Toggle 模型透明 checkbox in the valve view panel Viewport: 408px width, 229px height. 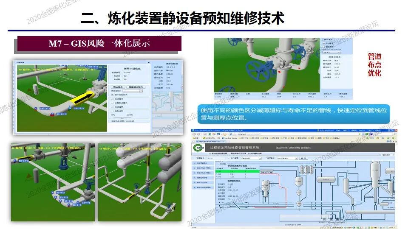click(323, 47)
